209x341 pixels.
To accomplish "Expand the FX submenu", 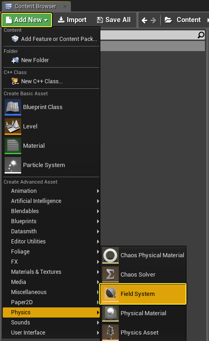I will tap(51, 262).
